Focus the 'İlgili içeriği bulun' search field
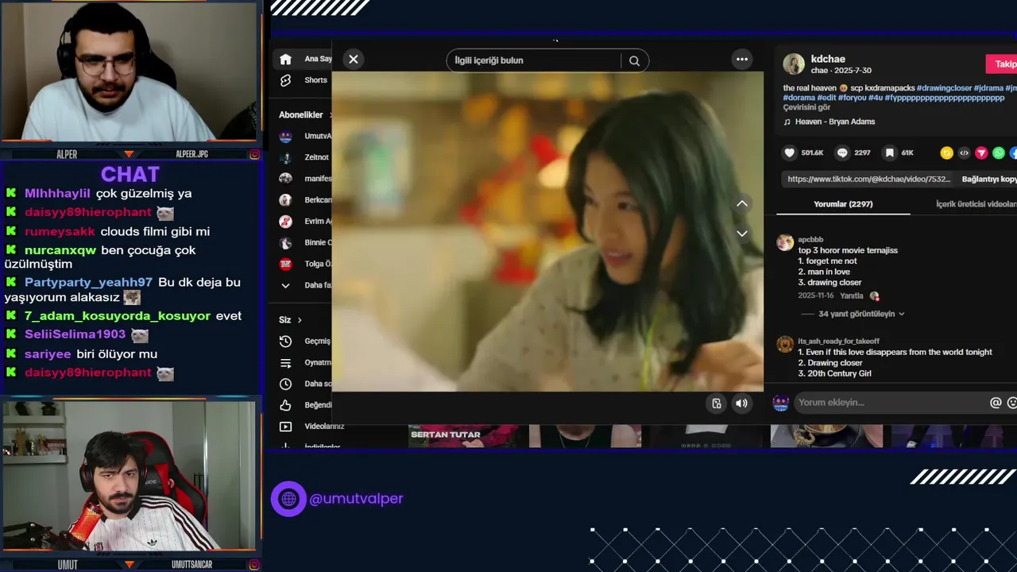Image resolution: width=1017 pixels, height=572 pixels. (x=534, y=61)
